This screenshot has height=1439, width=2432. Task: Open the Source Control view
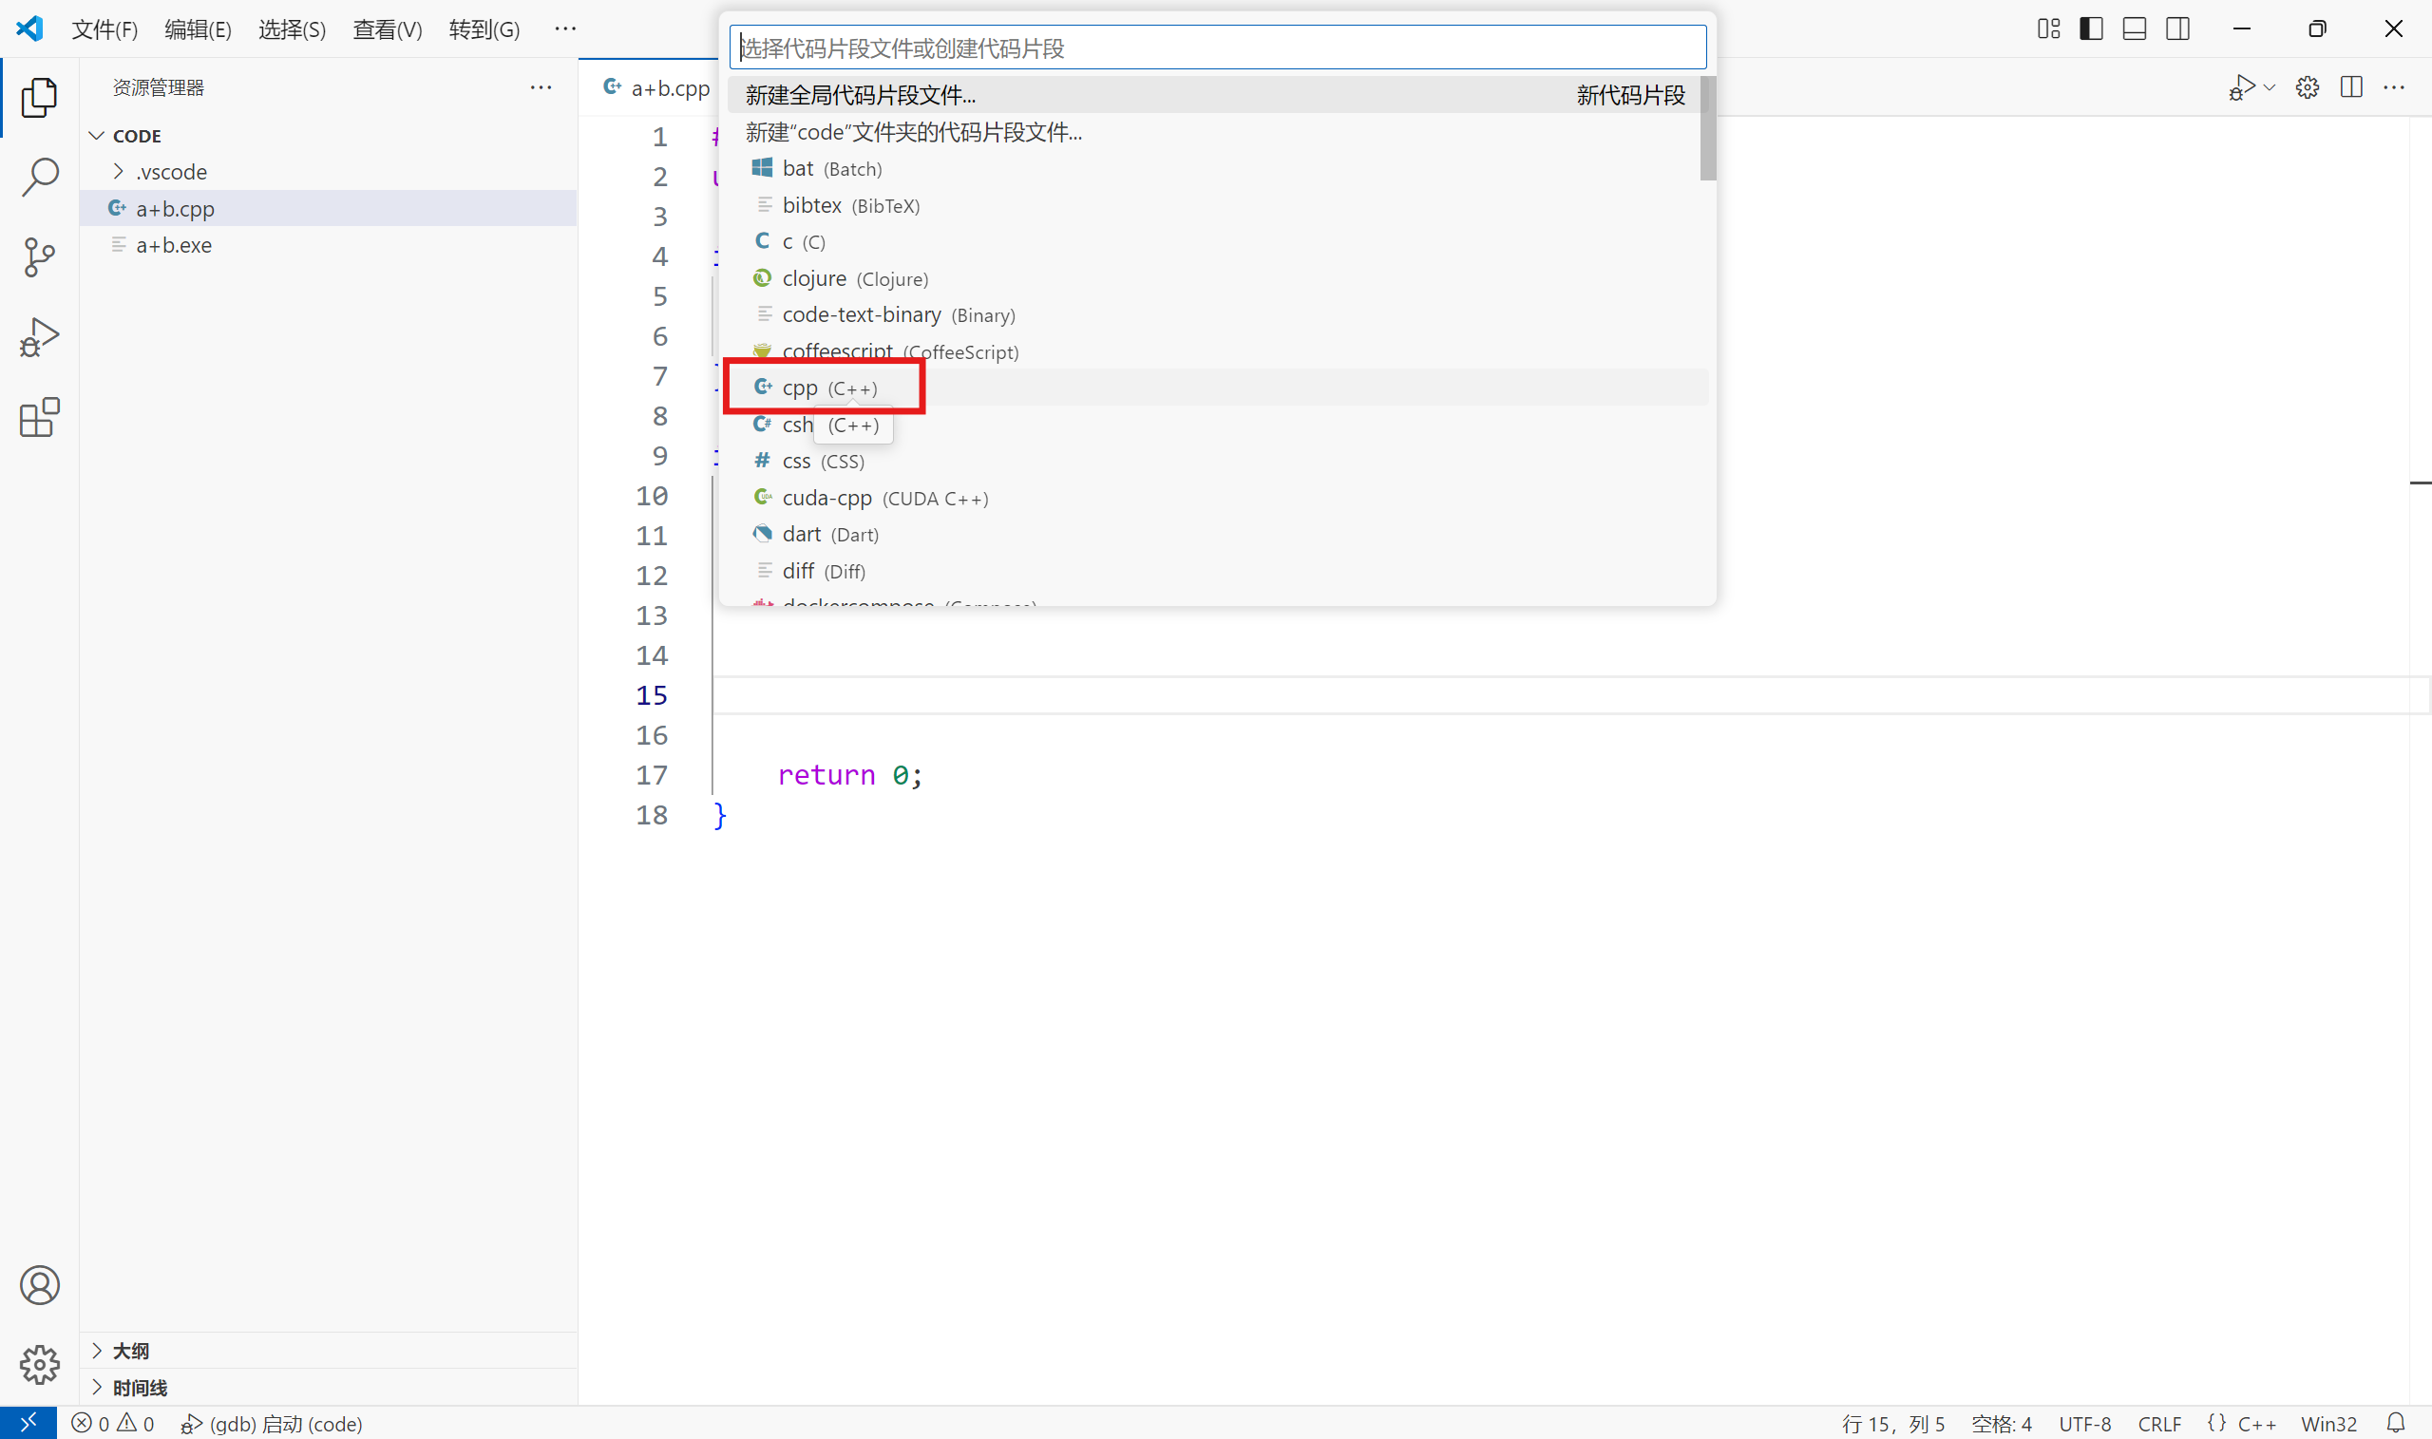point(39,257)
